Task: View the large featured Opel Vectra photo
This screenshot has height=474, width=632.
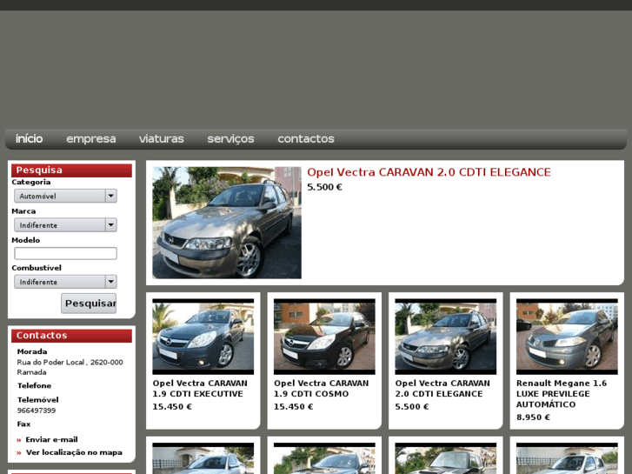Action: (x=227, y=223)
